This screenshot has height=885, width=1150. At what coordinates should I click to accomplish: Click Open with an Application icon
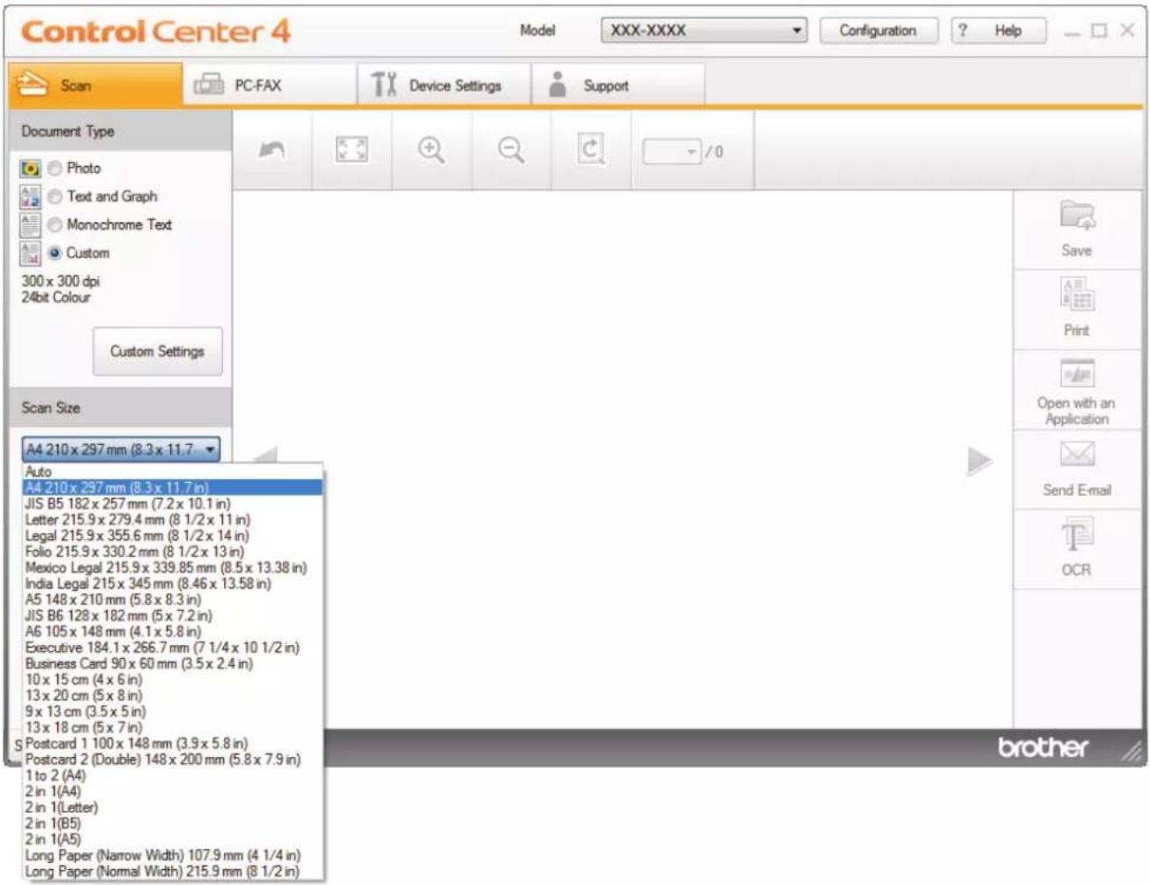point(1077,374)
